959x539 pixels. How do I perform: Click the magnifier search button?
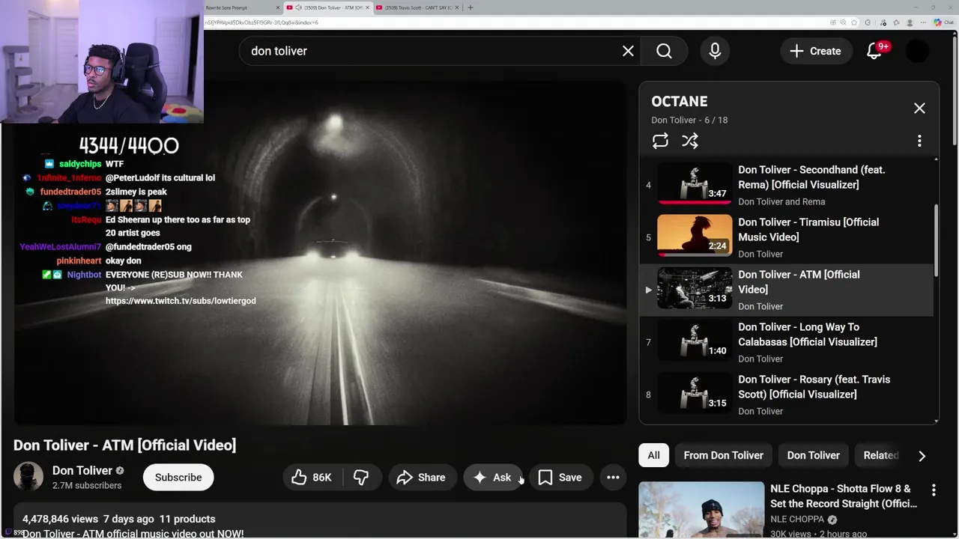(664, 51)
